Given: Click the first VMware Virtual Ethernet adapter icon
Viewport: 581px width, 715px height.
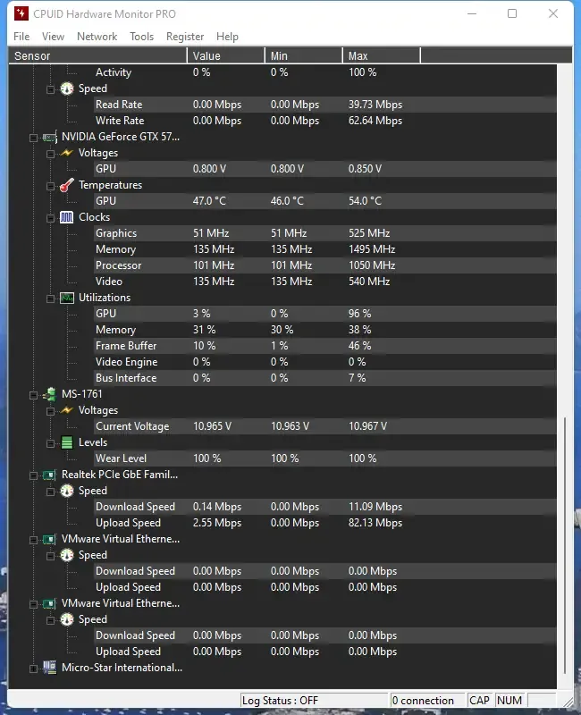Looking at the screenshot, I should (x=50, y=539).
